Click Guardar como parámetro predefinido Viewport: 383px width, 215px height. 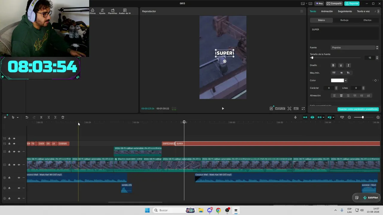coord(358,109)
